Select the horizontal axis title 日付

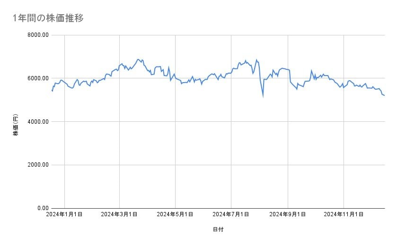click(218, 229)
